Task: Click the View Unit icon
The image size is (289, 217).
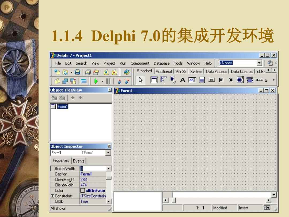Action: [x=57, y=81]
